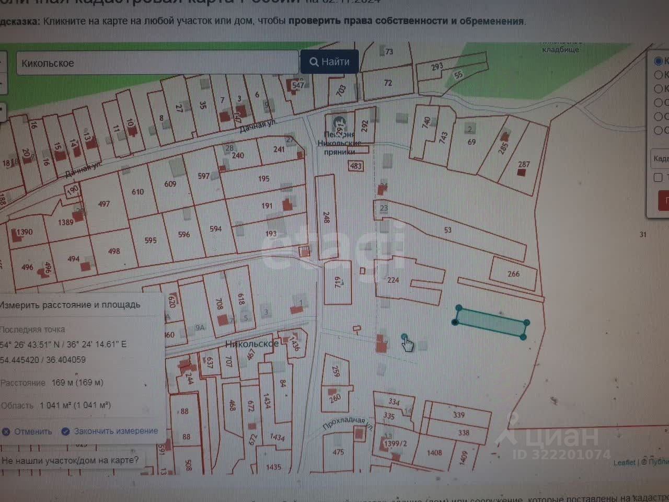Select parcel 287 on the map
669x502 pixels.
[x=524, y=164]
